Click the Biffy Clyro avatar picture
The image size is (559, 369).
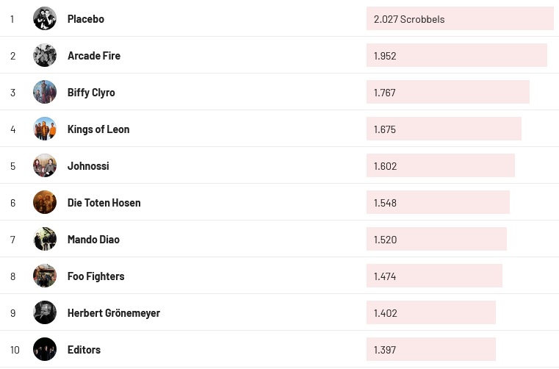[45, 92]
